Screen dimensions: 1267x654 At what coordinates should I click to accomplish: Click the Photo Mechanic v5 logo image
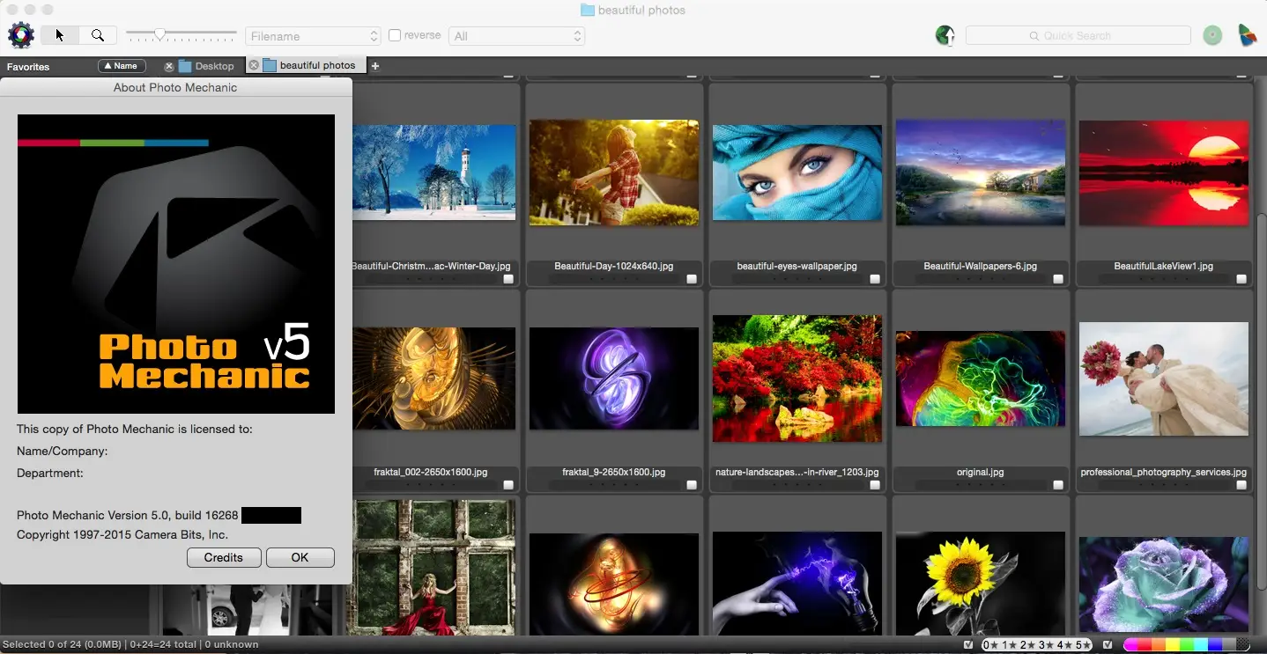pyautogui.click(x=176, y=264)
